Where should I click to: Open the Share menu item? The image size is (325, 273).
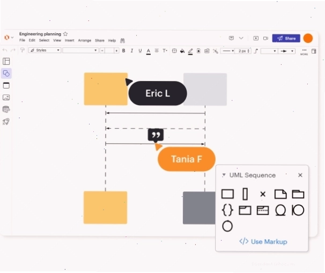coord(100,40)
